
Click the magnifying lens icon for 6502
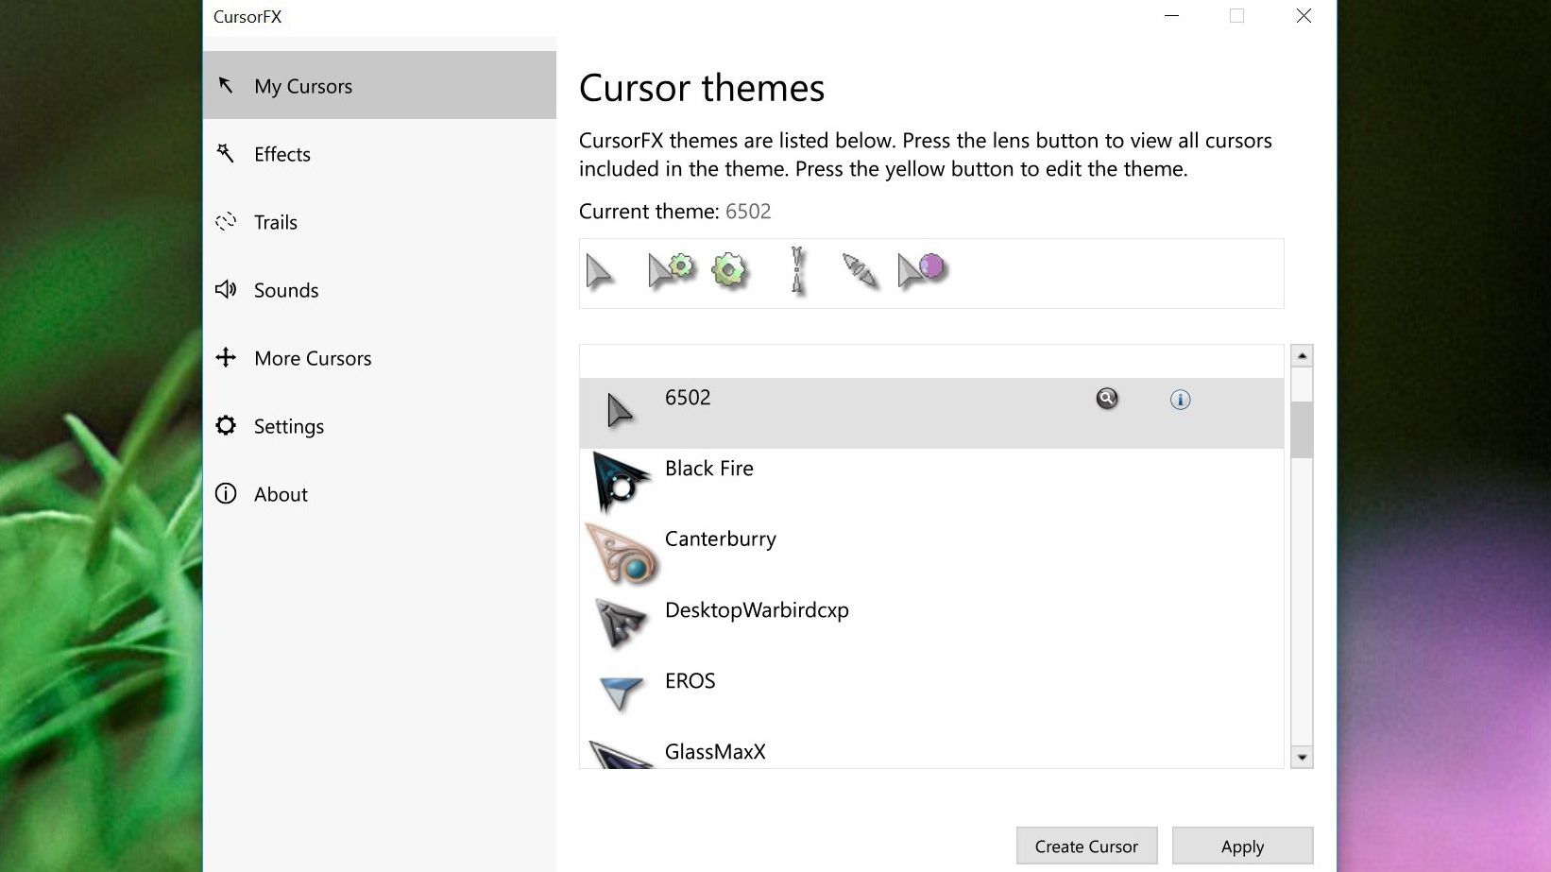(x=1107, y=399)
